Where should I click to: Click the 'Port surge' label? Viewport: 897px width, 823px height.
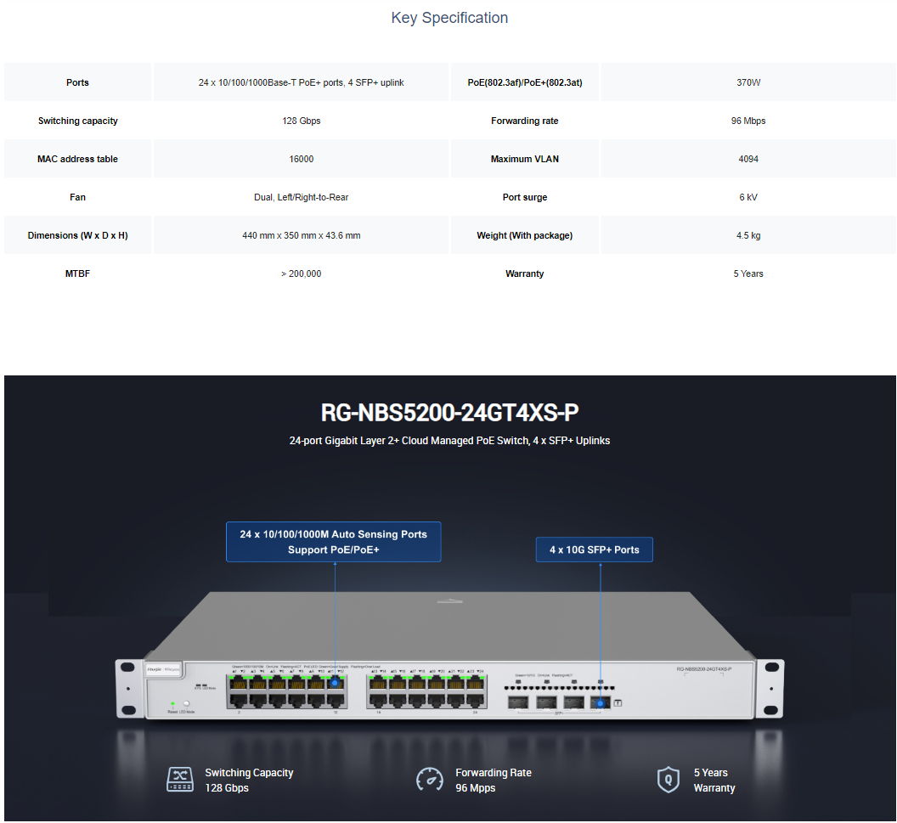click(x=525, y=197)
